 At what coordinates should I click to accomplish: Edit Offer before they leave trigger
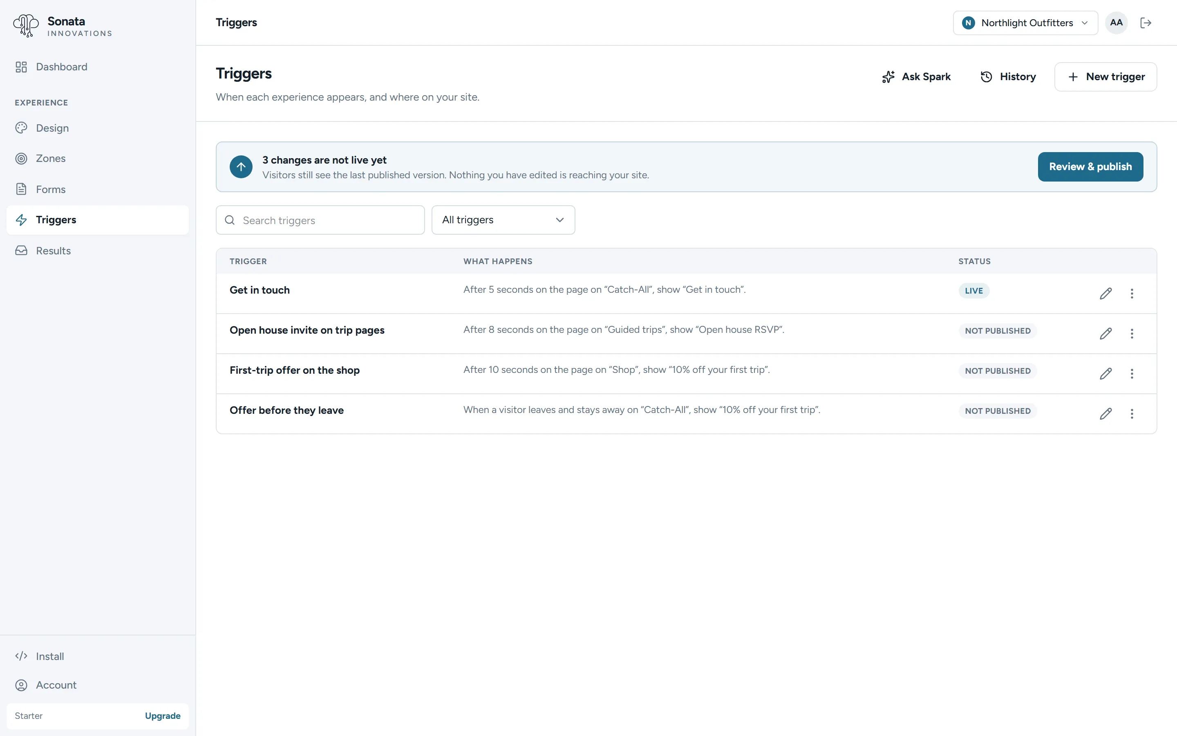(x=1106, y=414)
